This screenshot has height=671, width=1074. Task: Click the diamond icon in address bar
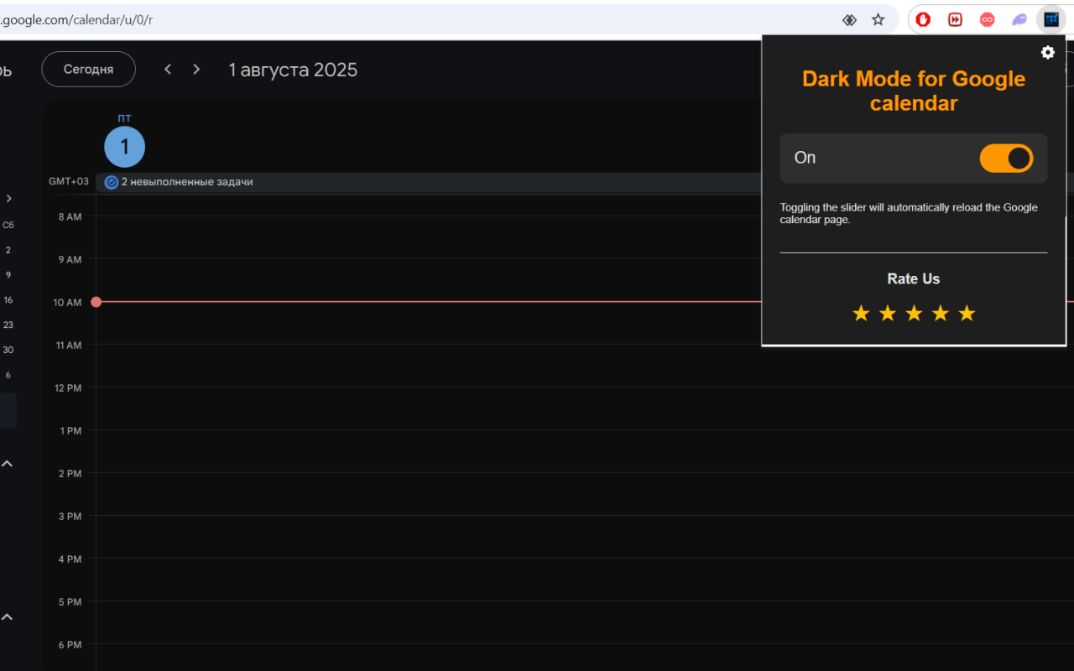849,19
